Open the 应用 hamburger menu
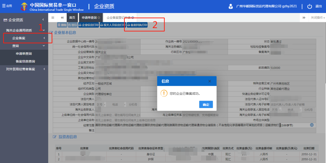 pyautogui.click(x=7, y=6)
